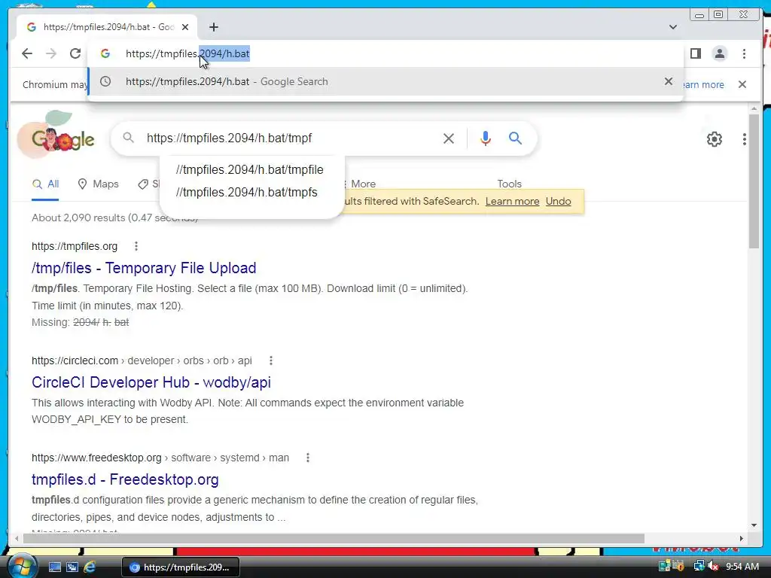Remove the omnibox history suggestion

click(669, 81)
